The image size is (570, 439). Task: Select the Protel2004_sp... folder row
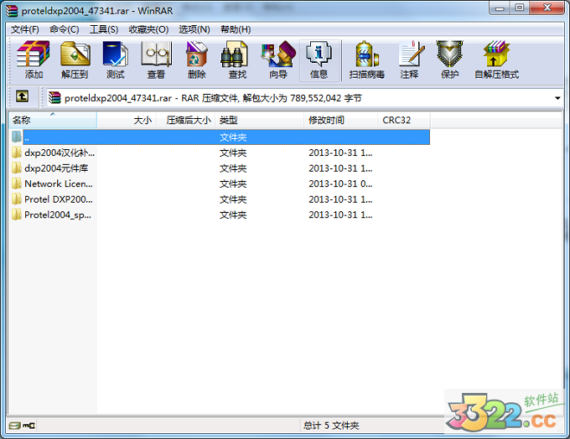point(220,214)
